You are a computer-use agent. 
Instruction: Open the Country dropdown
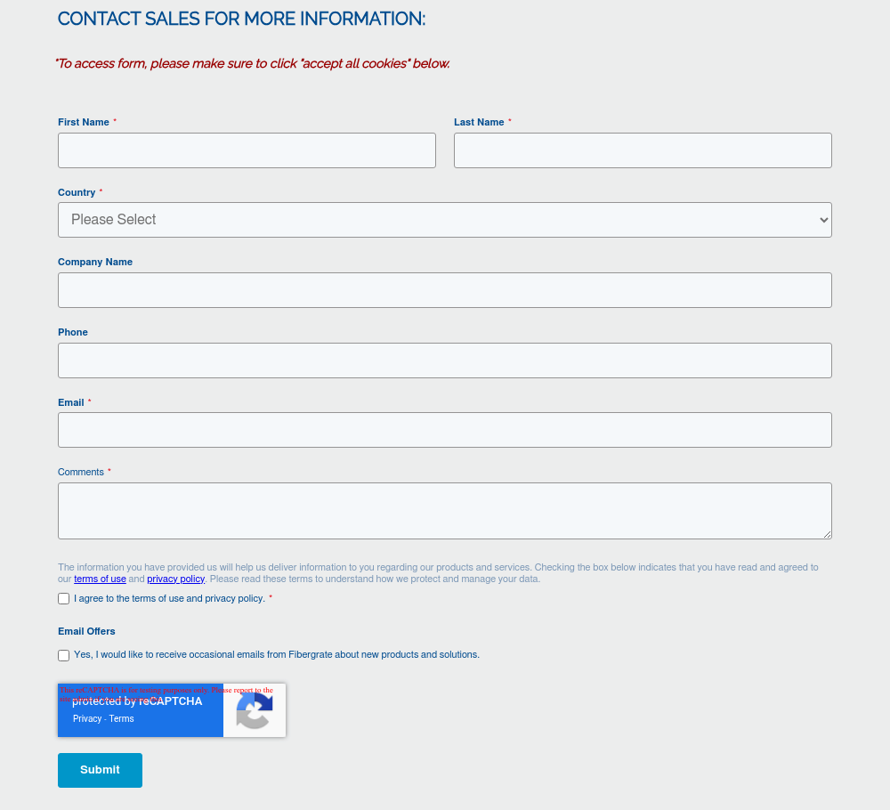point(445,220)
